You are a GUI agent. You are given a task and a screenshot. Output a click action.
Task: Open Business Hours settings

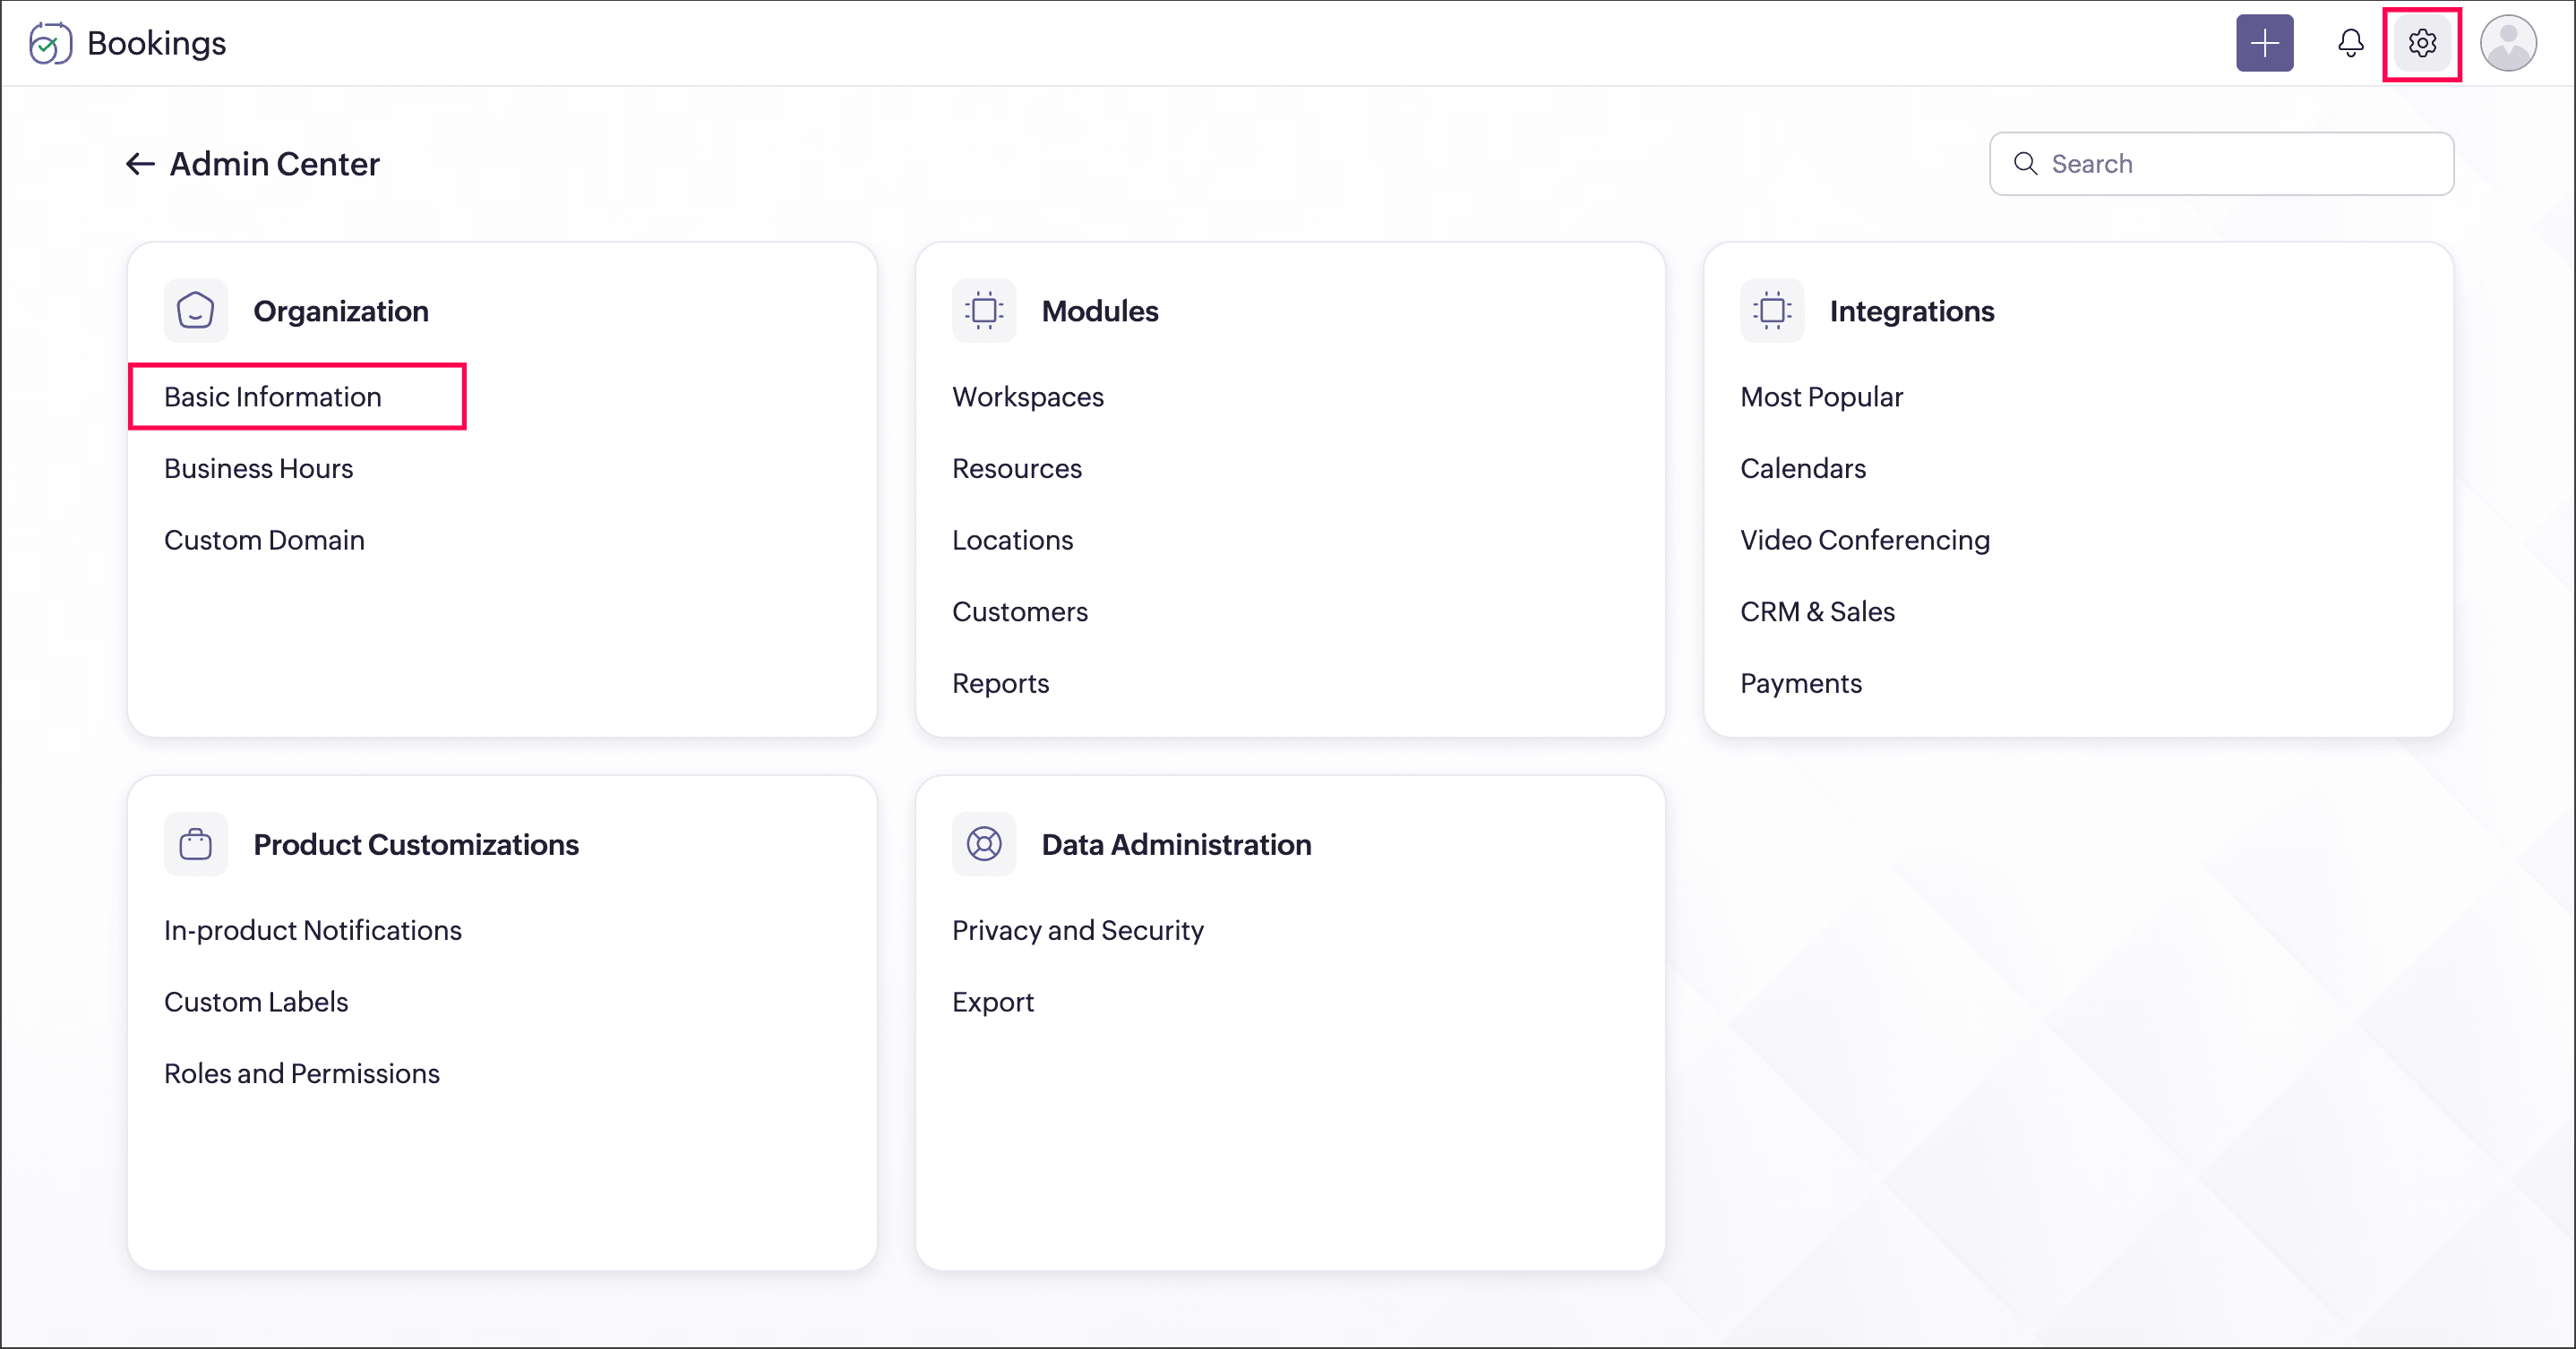(258, 469)
